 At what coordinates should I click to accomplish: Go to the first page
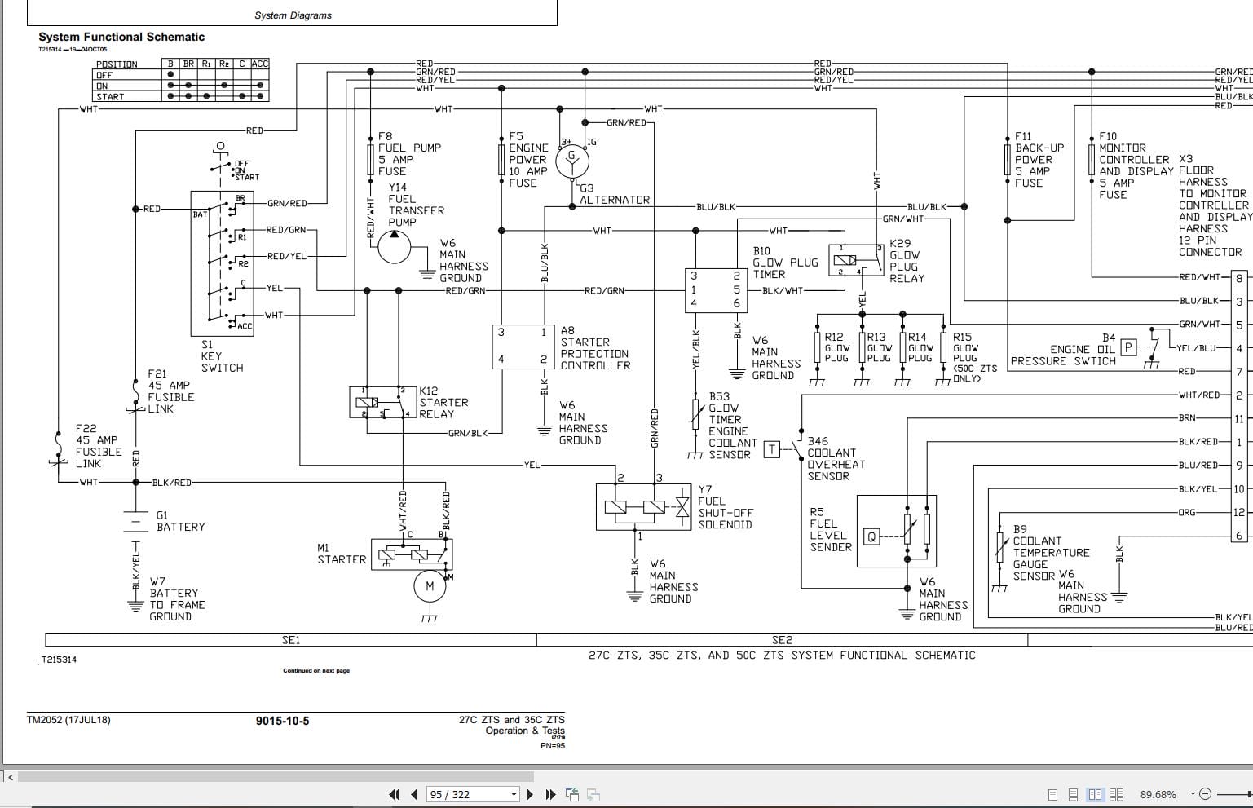tap(395, 794)
